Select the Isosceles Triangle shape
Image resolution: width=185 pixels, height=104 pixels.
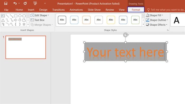[x=3, y=20]
